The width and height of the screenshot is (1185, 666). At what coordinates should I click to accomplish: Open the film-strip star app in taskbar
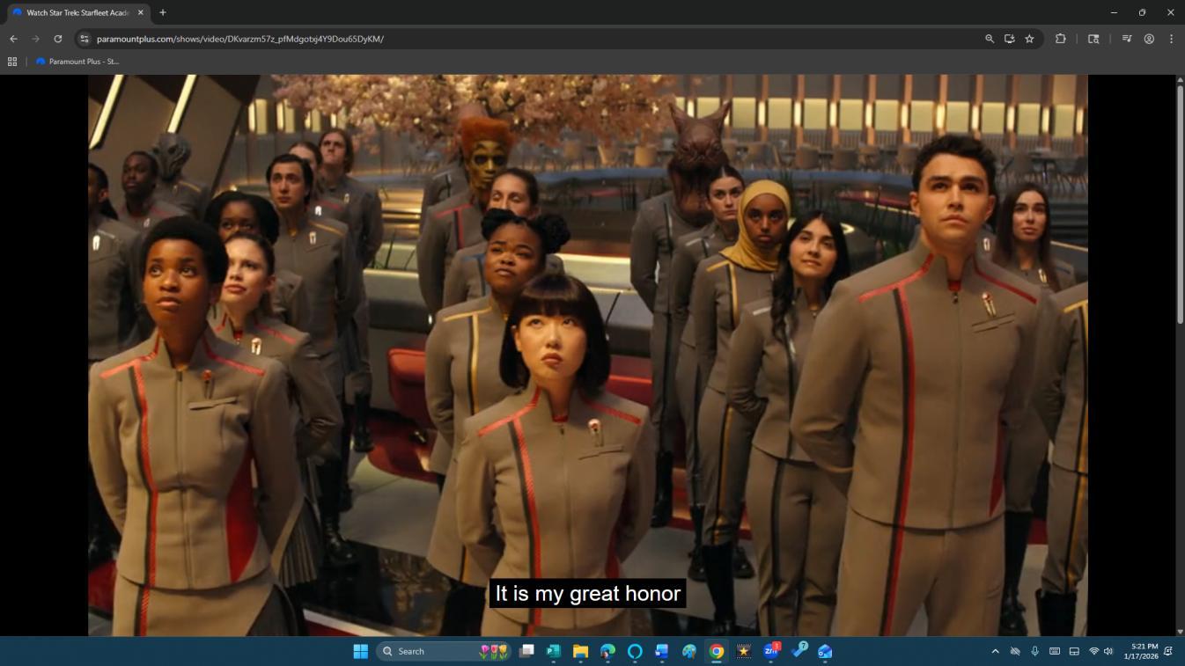tap(744, 651)
